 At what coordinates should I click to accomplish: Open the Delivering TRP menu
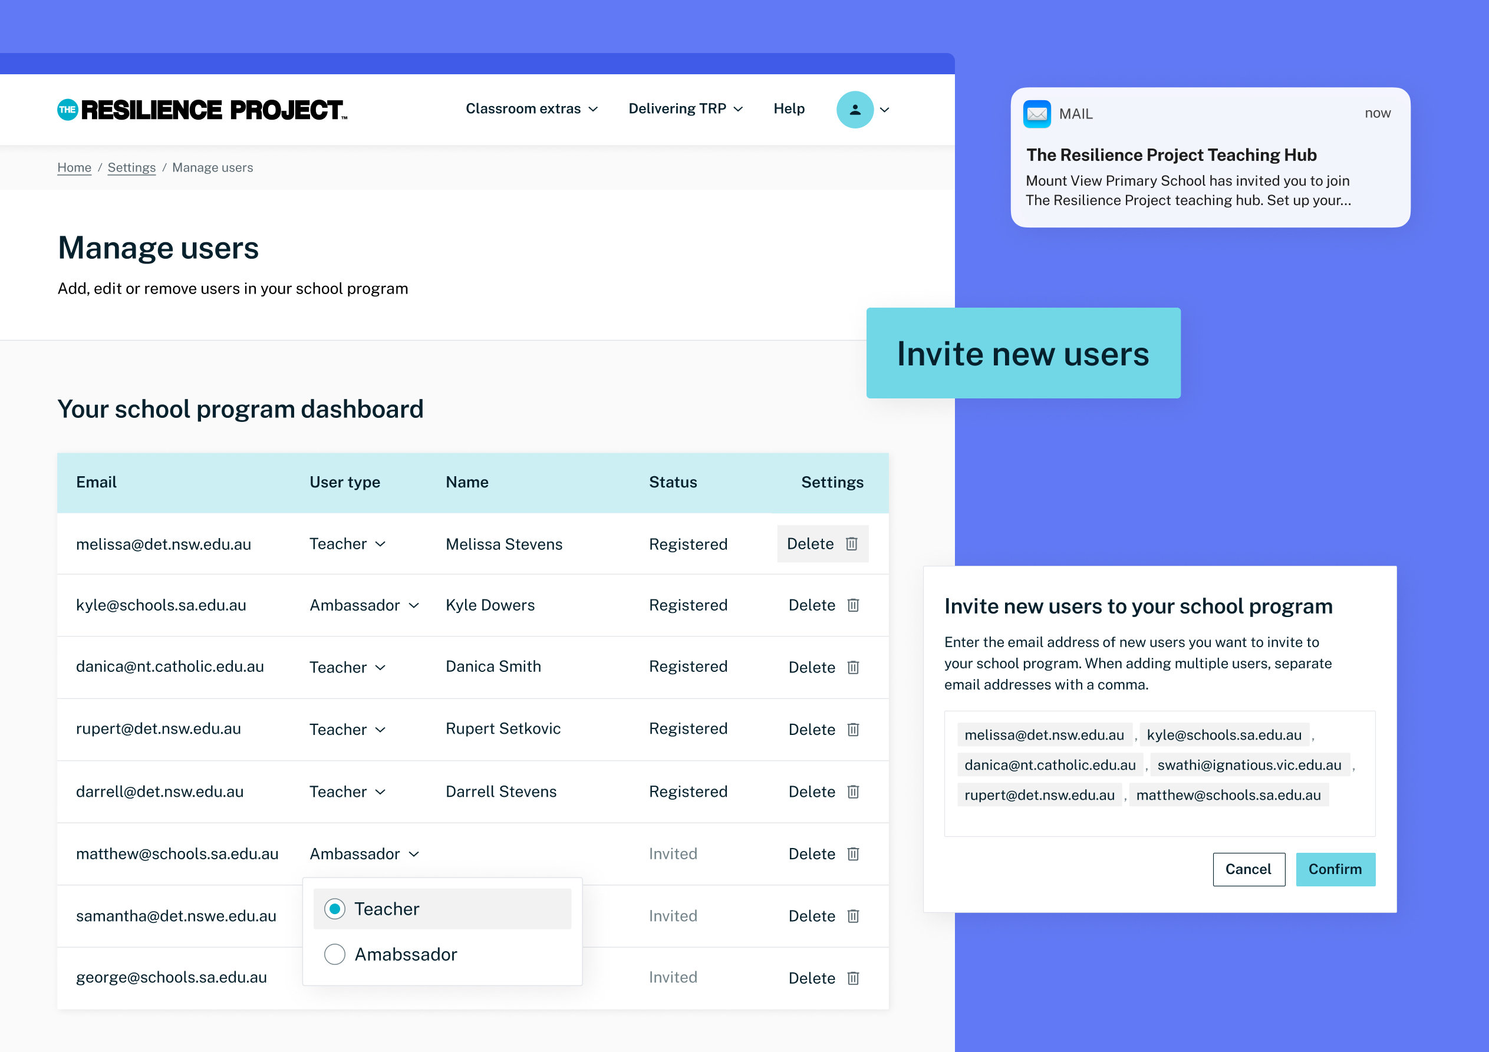(686, 109)
